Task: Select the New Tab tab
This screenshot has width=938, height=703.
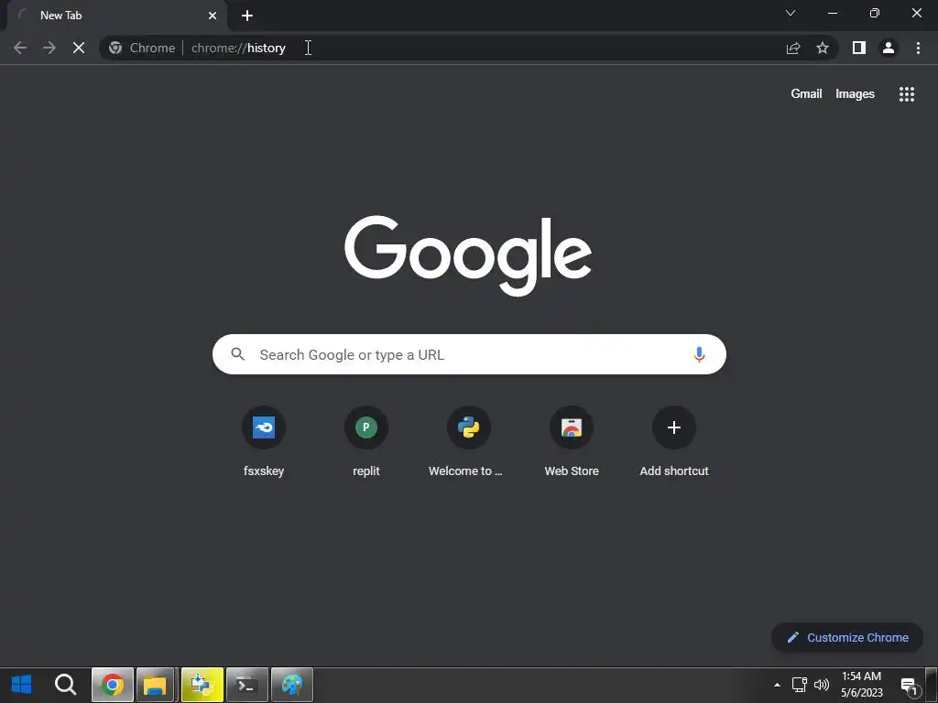Action: point(116,16)
